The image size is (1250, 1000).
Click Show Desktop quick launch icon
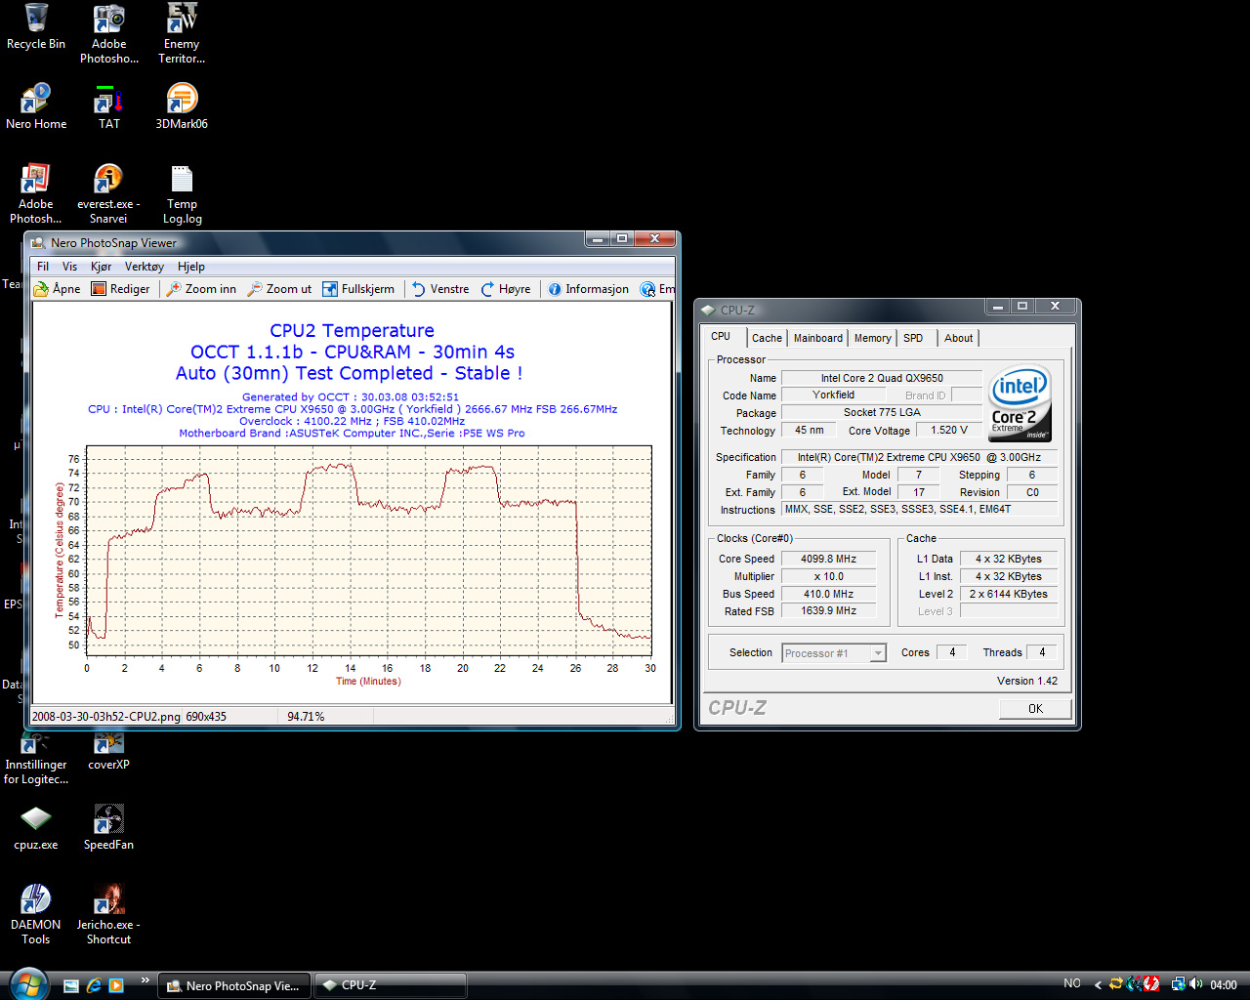[71, 985]
